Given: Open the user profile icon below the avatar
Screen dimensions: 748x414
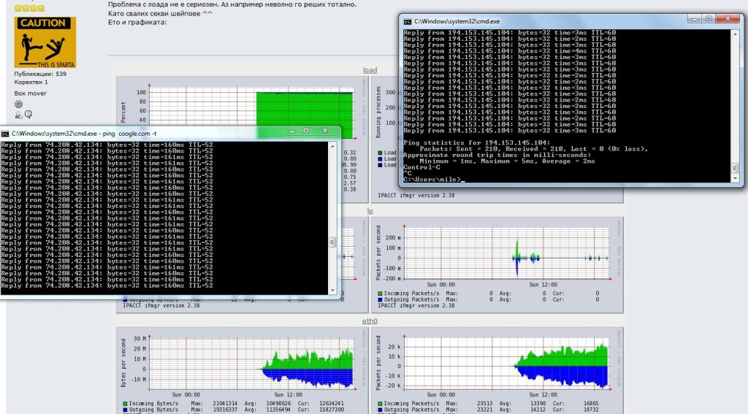Looking at the screenshot, I should [x=18, y=115].
